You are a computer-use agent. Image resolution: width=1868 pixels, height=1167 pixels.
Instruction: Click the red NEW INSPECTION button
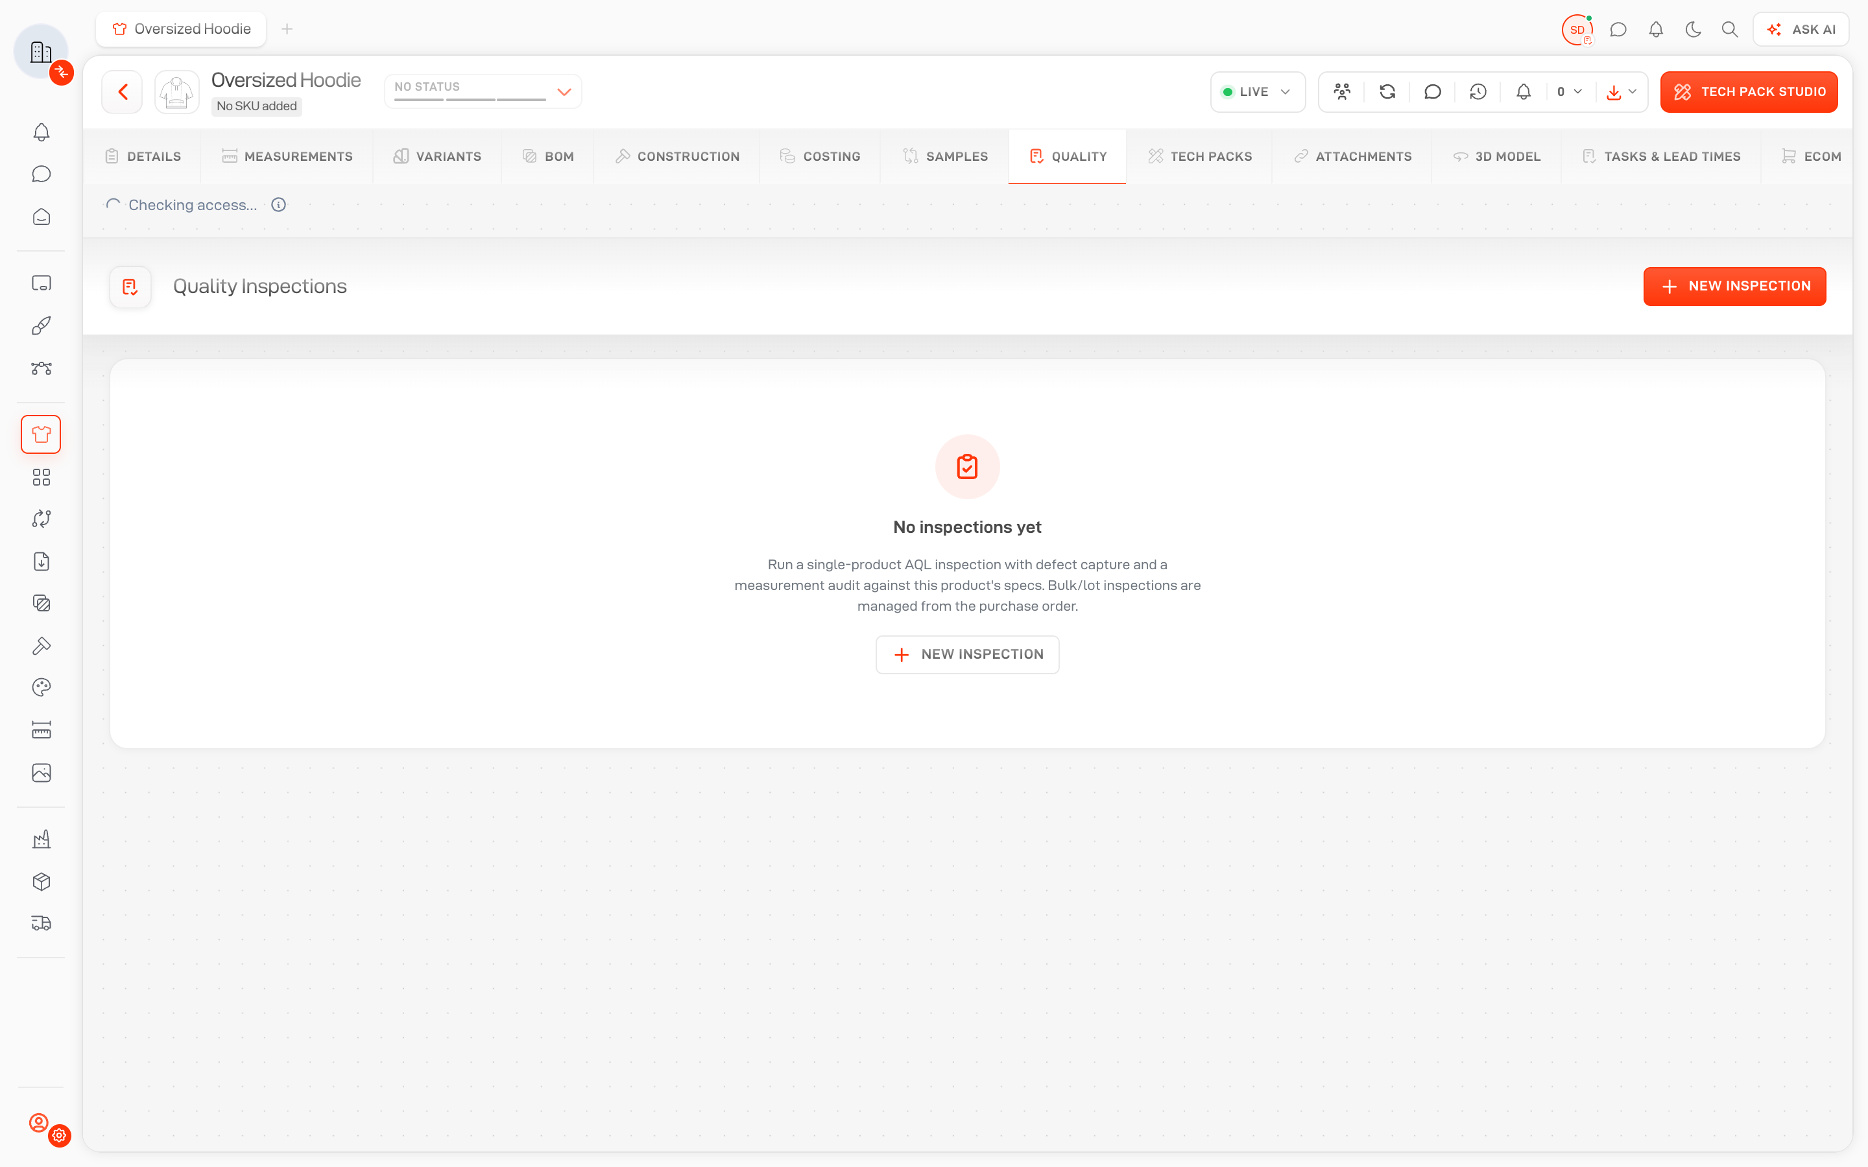point(1734,287)
